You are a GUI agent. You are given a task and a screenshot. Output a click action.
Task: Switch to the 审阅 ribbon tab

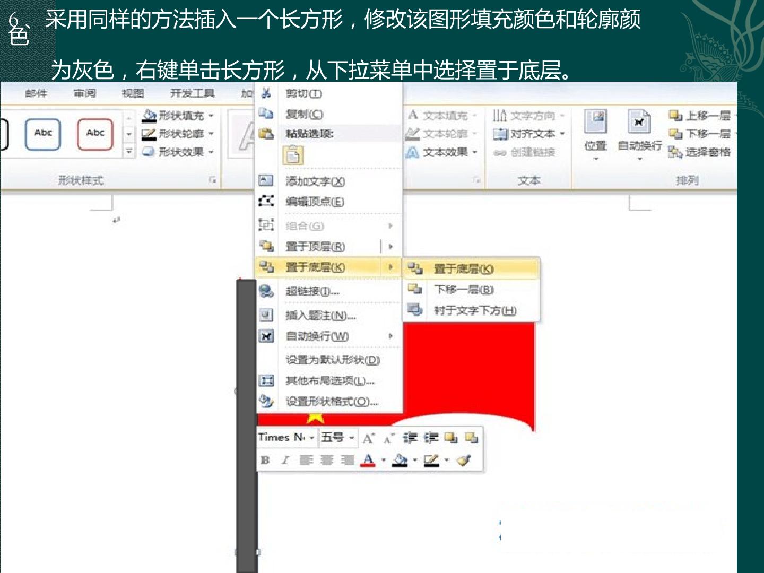click(x=84, y=93)
